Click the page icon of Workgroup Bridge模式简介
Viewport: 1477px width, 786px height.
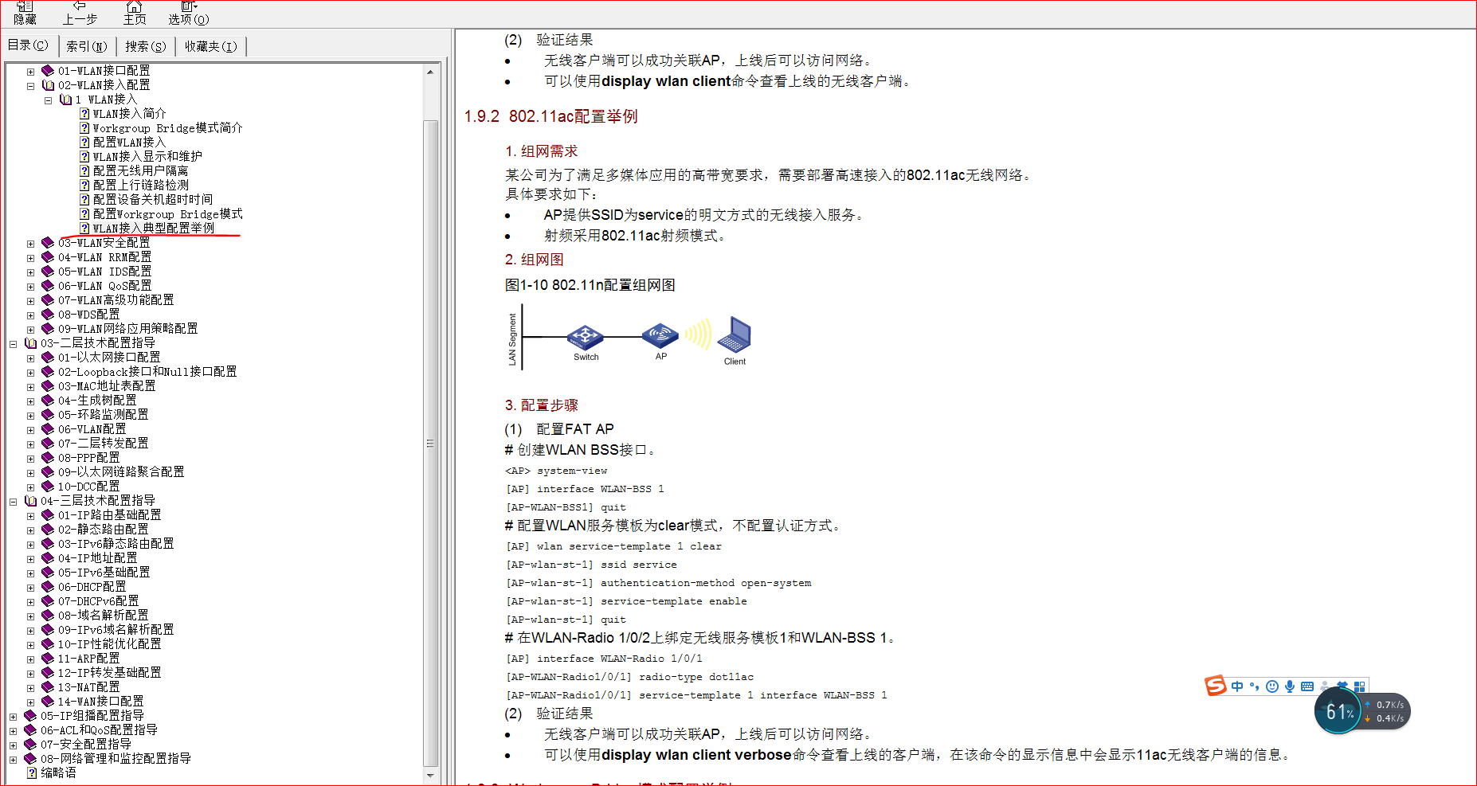coord(84,128)
